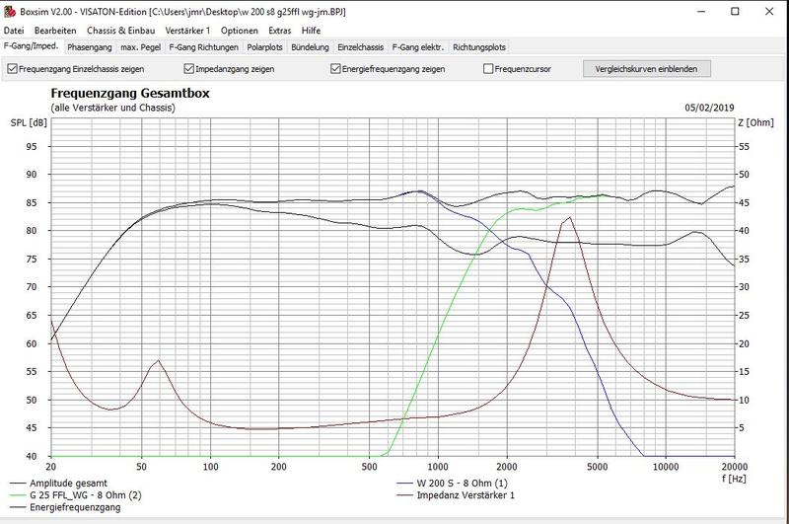
Task: Click the Boxsim application icon in title bar
Action: coord(10,11)
